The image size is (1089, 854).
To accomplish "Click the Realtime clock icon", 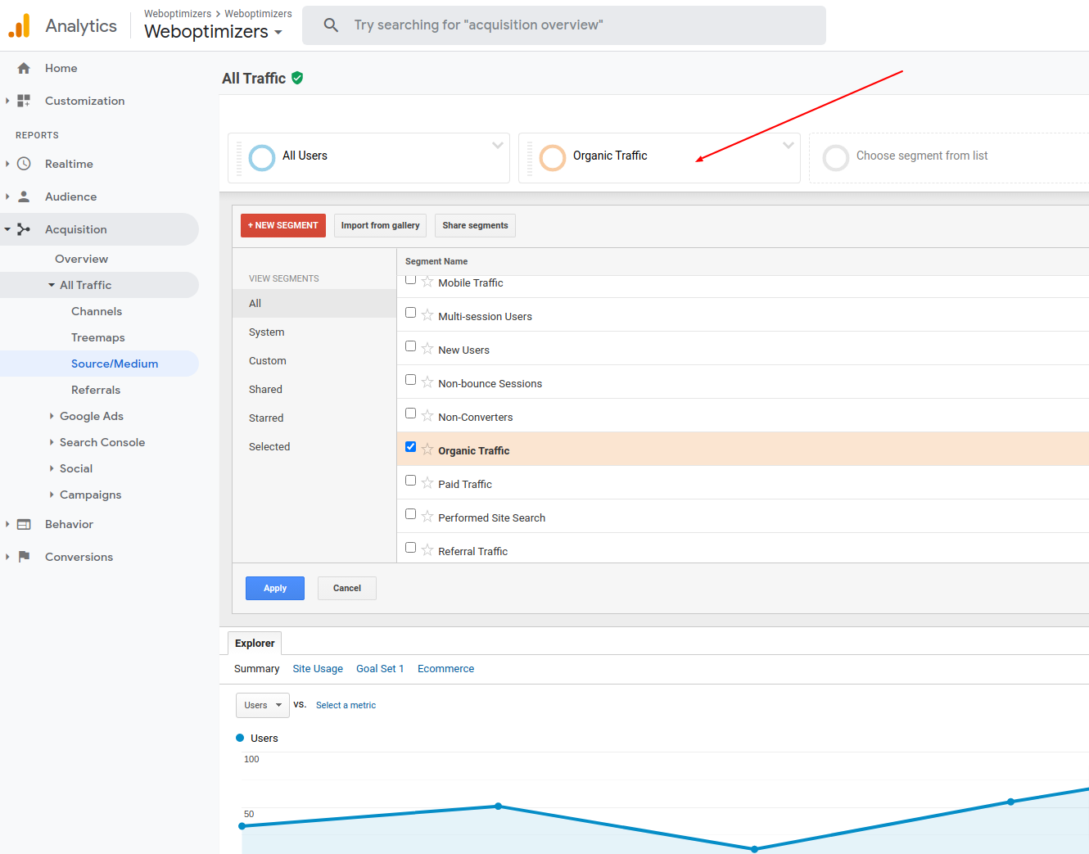I will click(24, 164).
